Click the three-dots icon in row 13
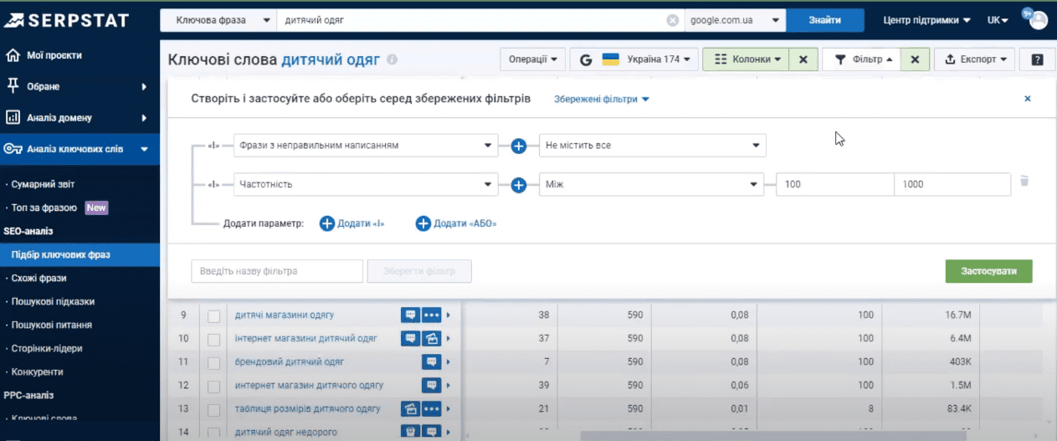 point(431,409)
